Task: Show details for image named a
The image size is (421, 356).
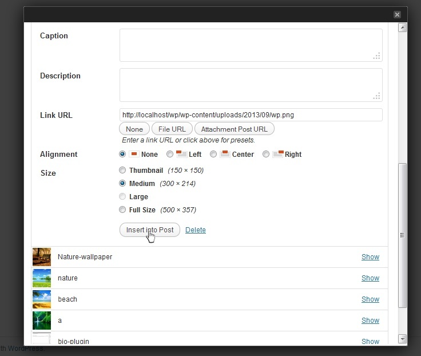Action: (x=370, y=321)
